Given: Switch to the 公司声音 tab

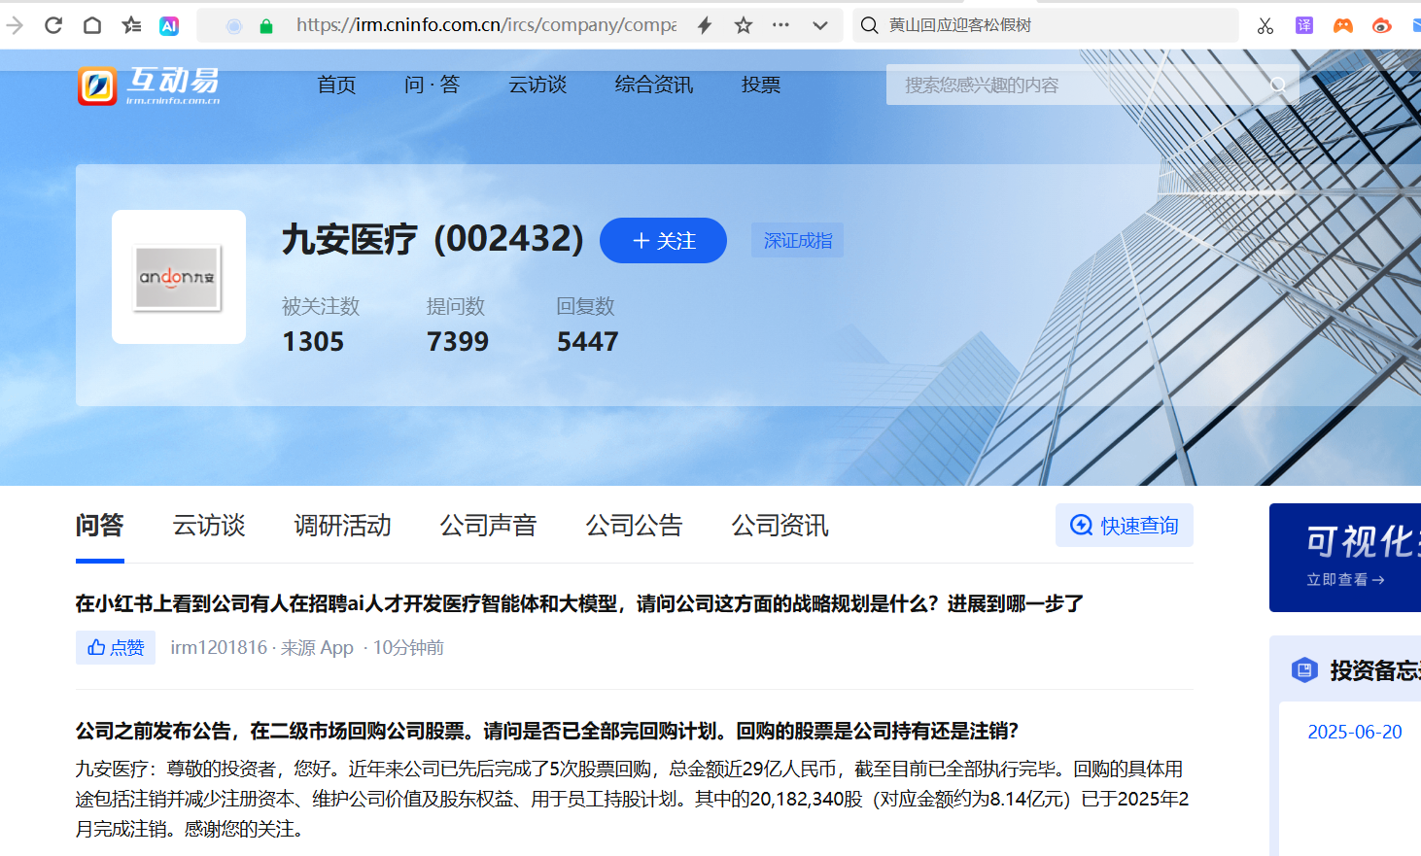Looking at the screenshot, I should point(489,526).
